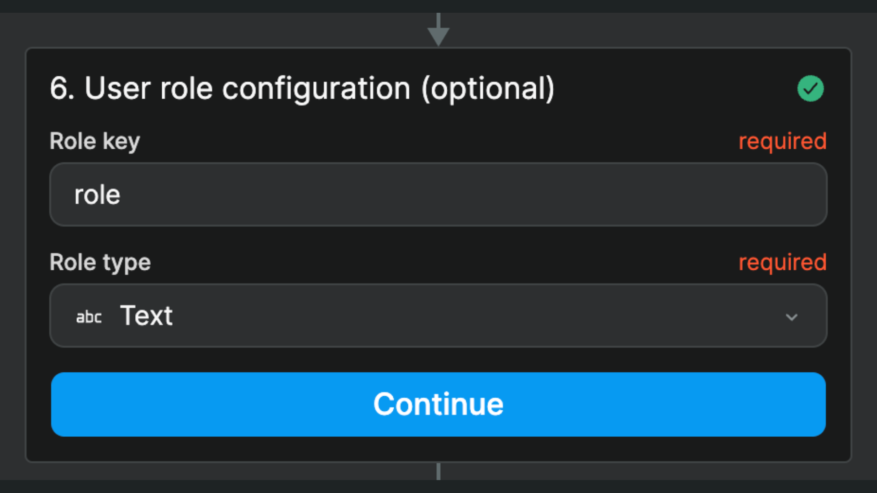The image size is (877, 493).
Task: Select the User role configuration heading
Action: tap(303, 89)
